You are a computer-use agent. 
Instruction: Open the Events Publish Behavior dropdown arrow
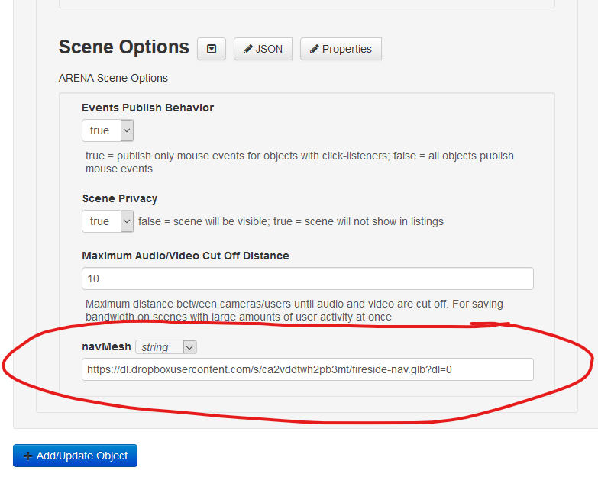pyautogui.click(x=127, y=130)
